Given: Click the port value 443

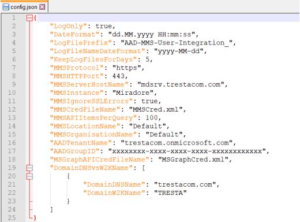Looking at the screenshot, I should point(118,76).
